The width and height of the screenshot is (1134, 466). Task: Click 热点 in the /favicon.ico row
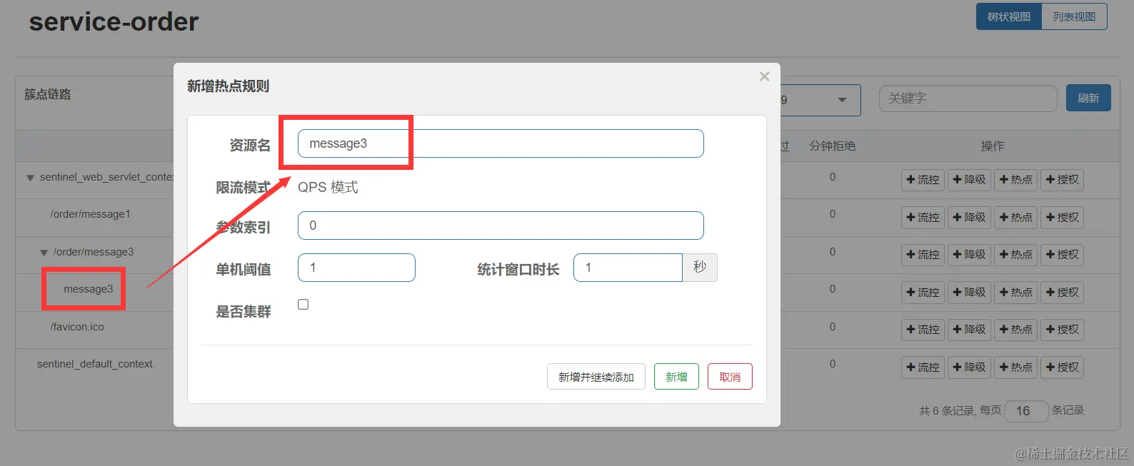[1015, 330]
